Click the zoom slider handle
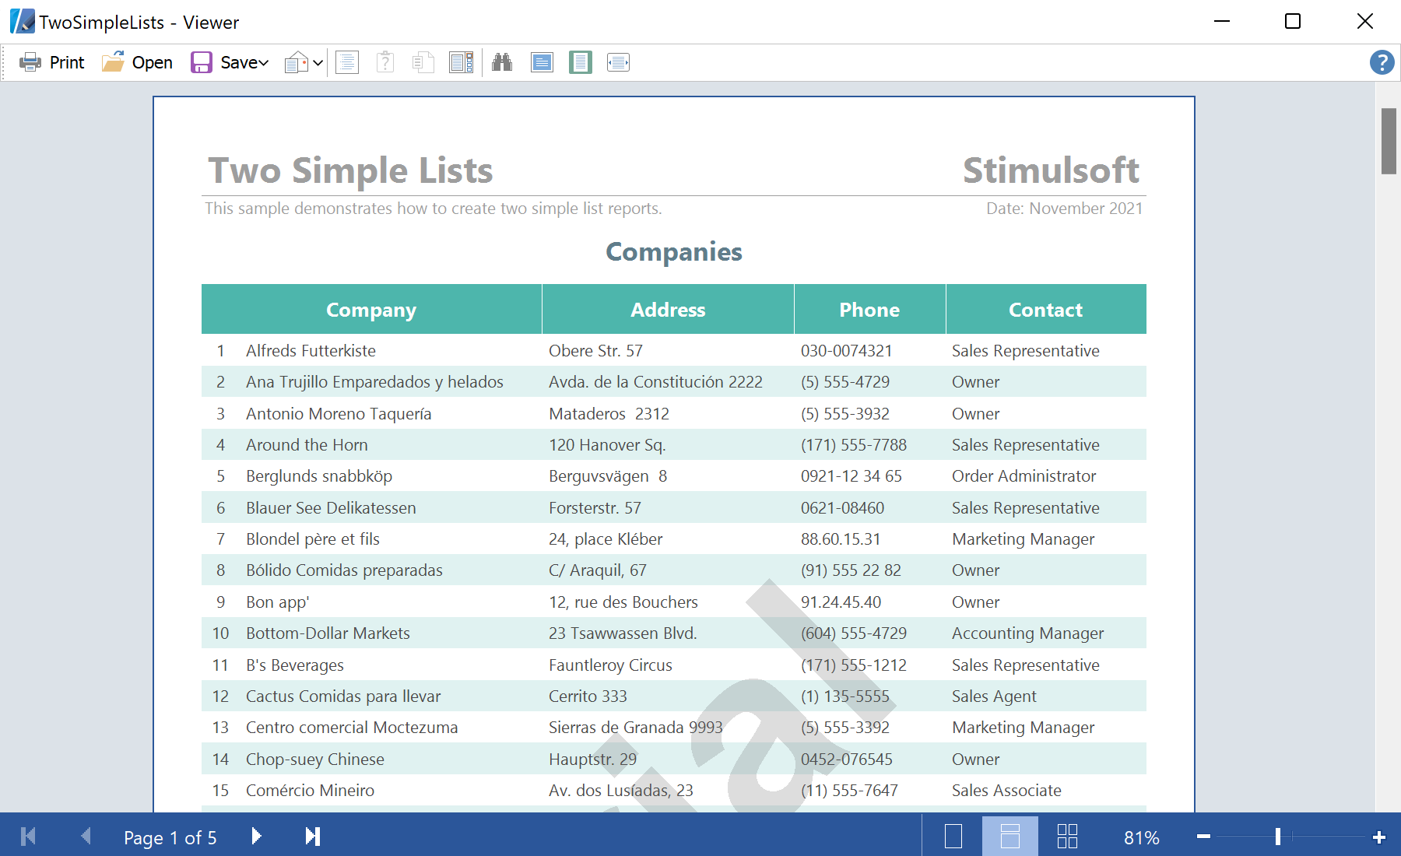The width and height of the screenshot is (1401, 856). coord(1277,837)
